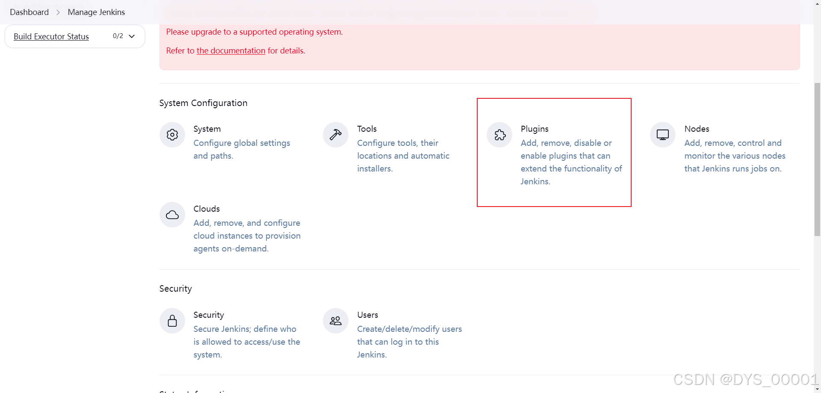Screen dimensions: 821x393
Task: Click 'Add, remove, control and monitor' nodes description
Action: click(x=735, y=156)
